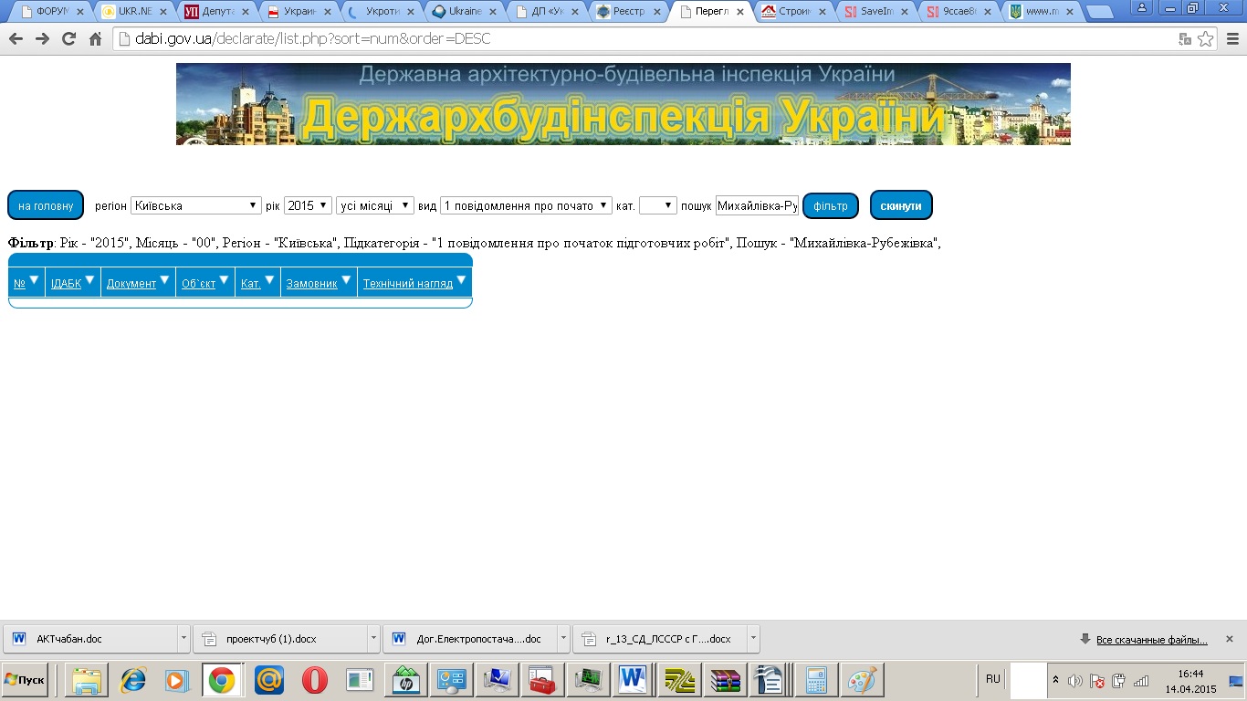The image size is (1247, 701).
Task: Reload the page with refresh icon
Action: point(68,39)
